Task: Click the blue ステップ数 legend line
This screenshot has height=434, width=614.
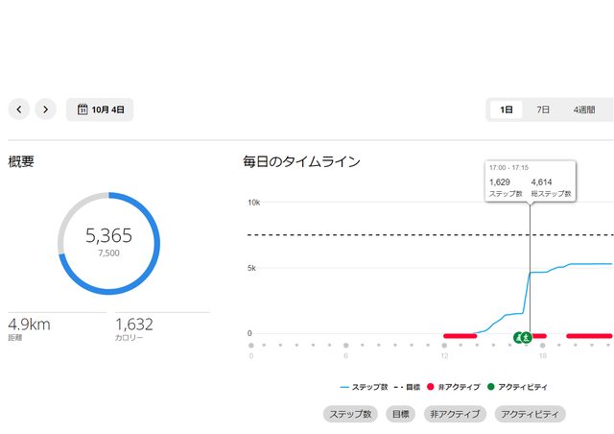Action: coord(347,387)
